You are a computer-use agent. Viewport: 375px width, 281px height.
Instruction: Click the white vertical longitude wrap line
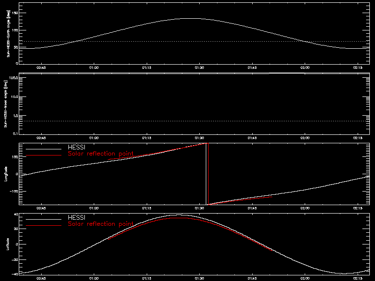pos(206,174)
